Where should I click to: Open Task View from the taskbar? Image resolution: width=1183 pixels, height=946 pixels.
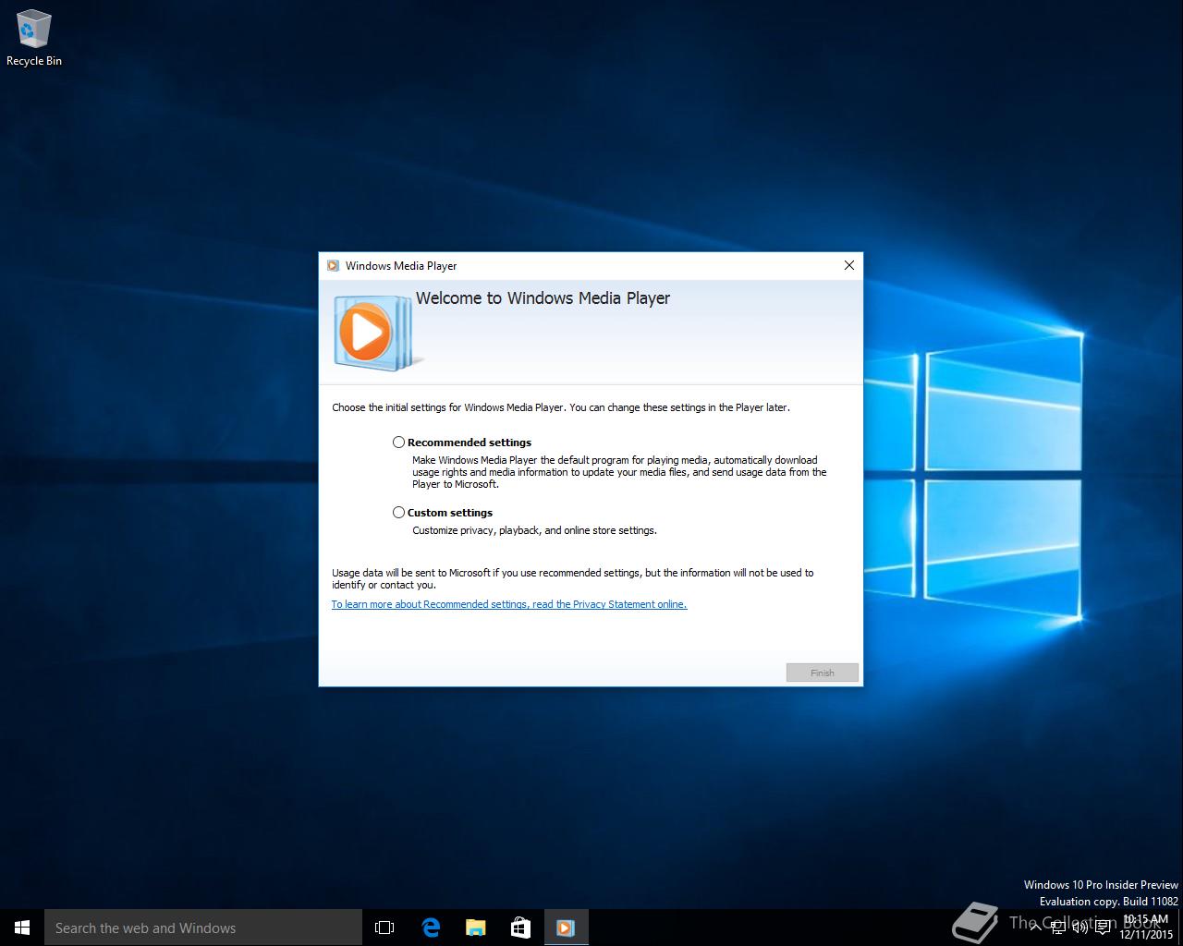tap(384, 928)
